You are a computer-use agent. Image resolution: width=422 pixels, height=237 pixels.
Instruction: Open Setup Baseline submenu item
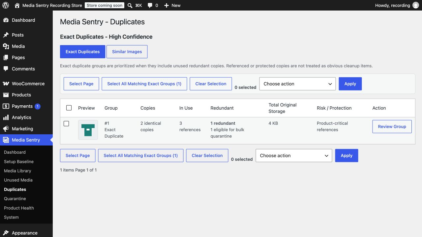pos(19,162)
